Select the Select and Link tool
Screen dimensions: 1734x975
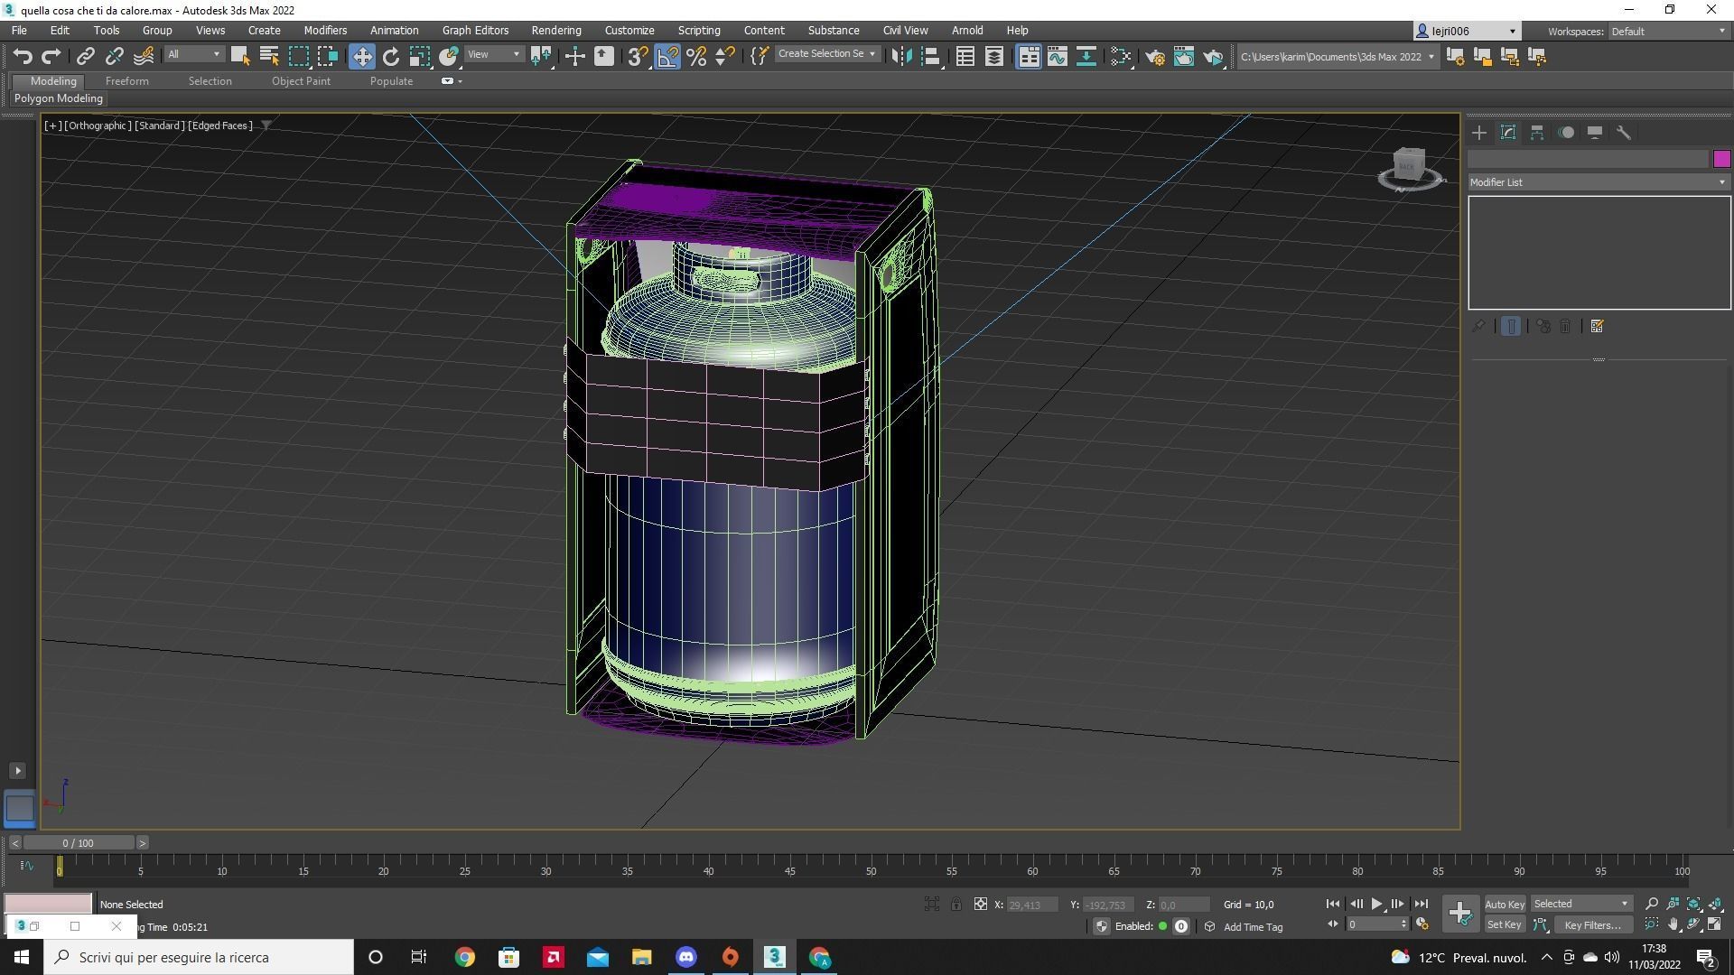(x=85, y=56)
